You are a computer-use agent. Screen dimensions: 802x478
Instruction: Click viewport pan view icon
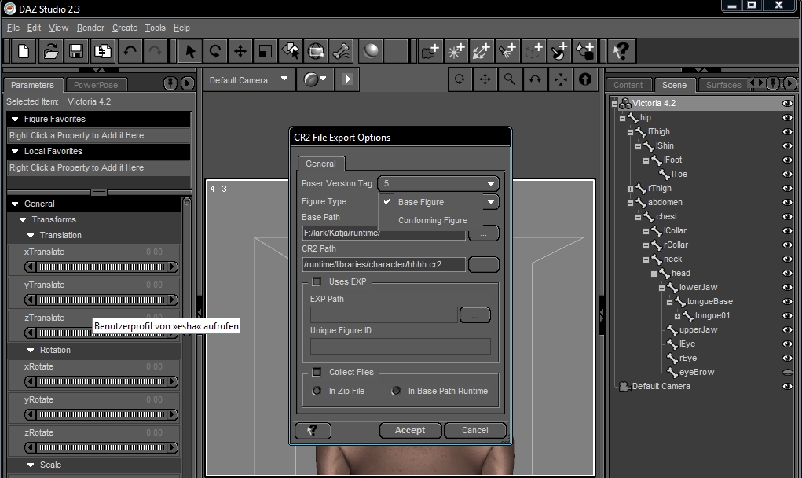(x=485, y=79)
